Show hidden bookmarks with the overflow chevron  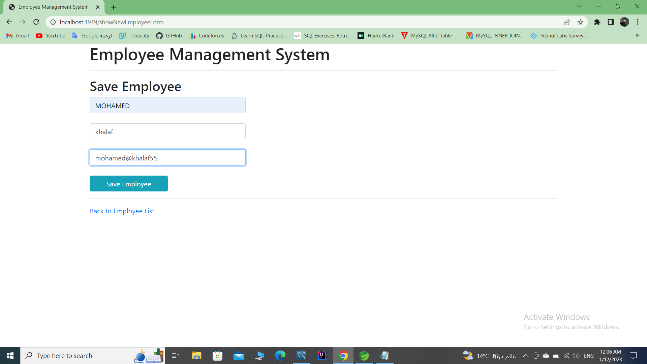(637, 35)
